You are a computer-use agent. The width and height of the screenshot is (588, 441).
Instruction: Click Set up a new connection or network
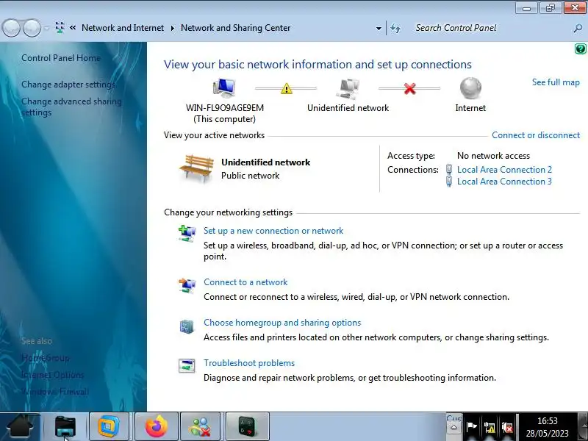click(273, 231)
